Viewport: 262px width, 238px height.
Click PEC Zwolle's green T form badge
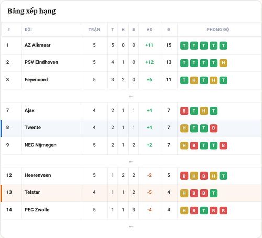click(x=204, y=211)
